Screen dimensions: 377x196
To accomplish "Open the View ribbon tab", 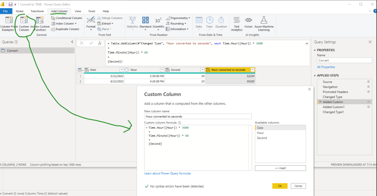I will (x=78, y=11).
